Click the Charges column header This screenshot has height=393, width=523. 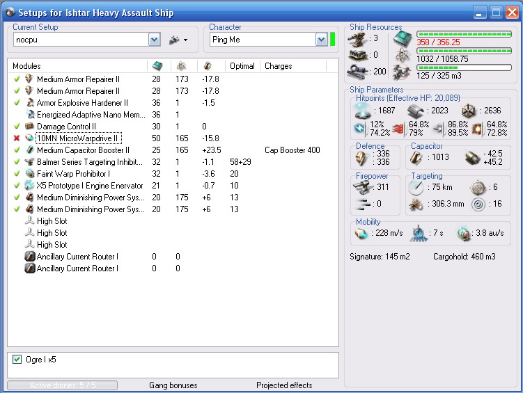click(x=279, y=66)
